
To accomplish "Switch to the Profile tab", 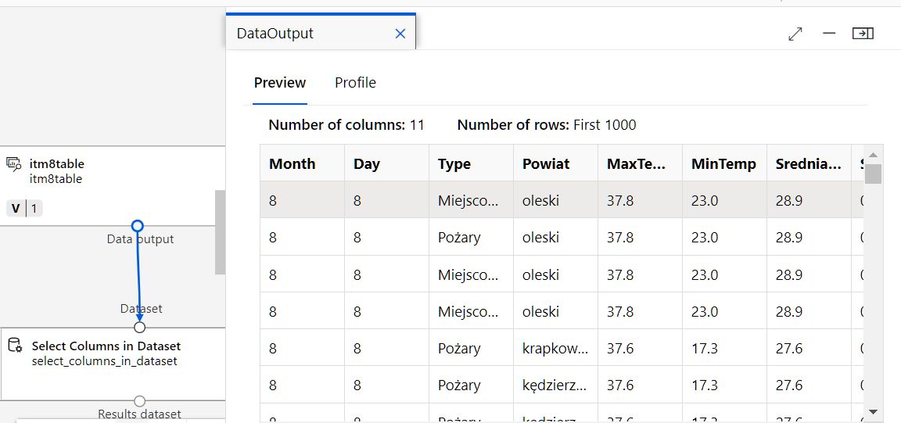I will (355, 83).
